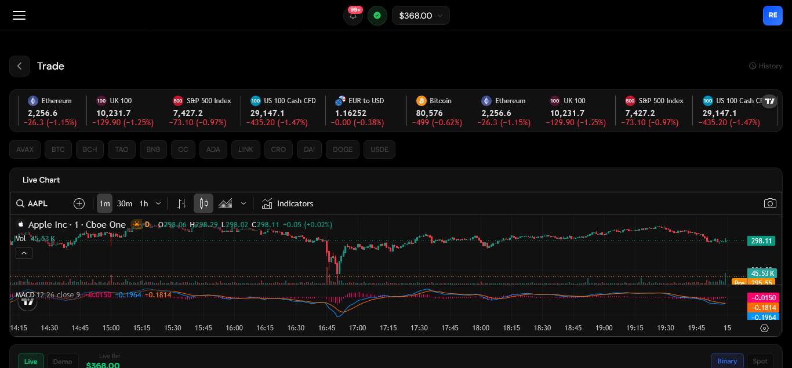The image size is (792, 368).
Task: Click the MACD 12 26 close 9 legend
Action: tap(48, 295)
